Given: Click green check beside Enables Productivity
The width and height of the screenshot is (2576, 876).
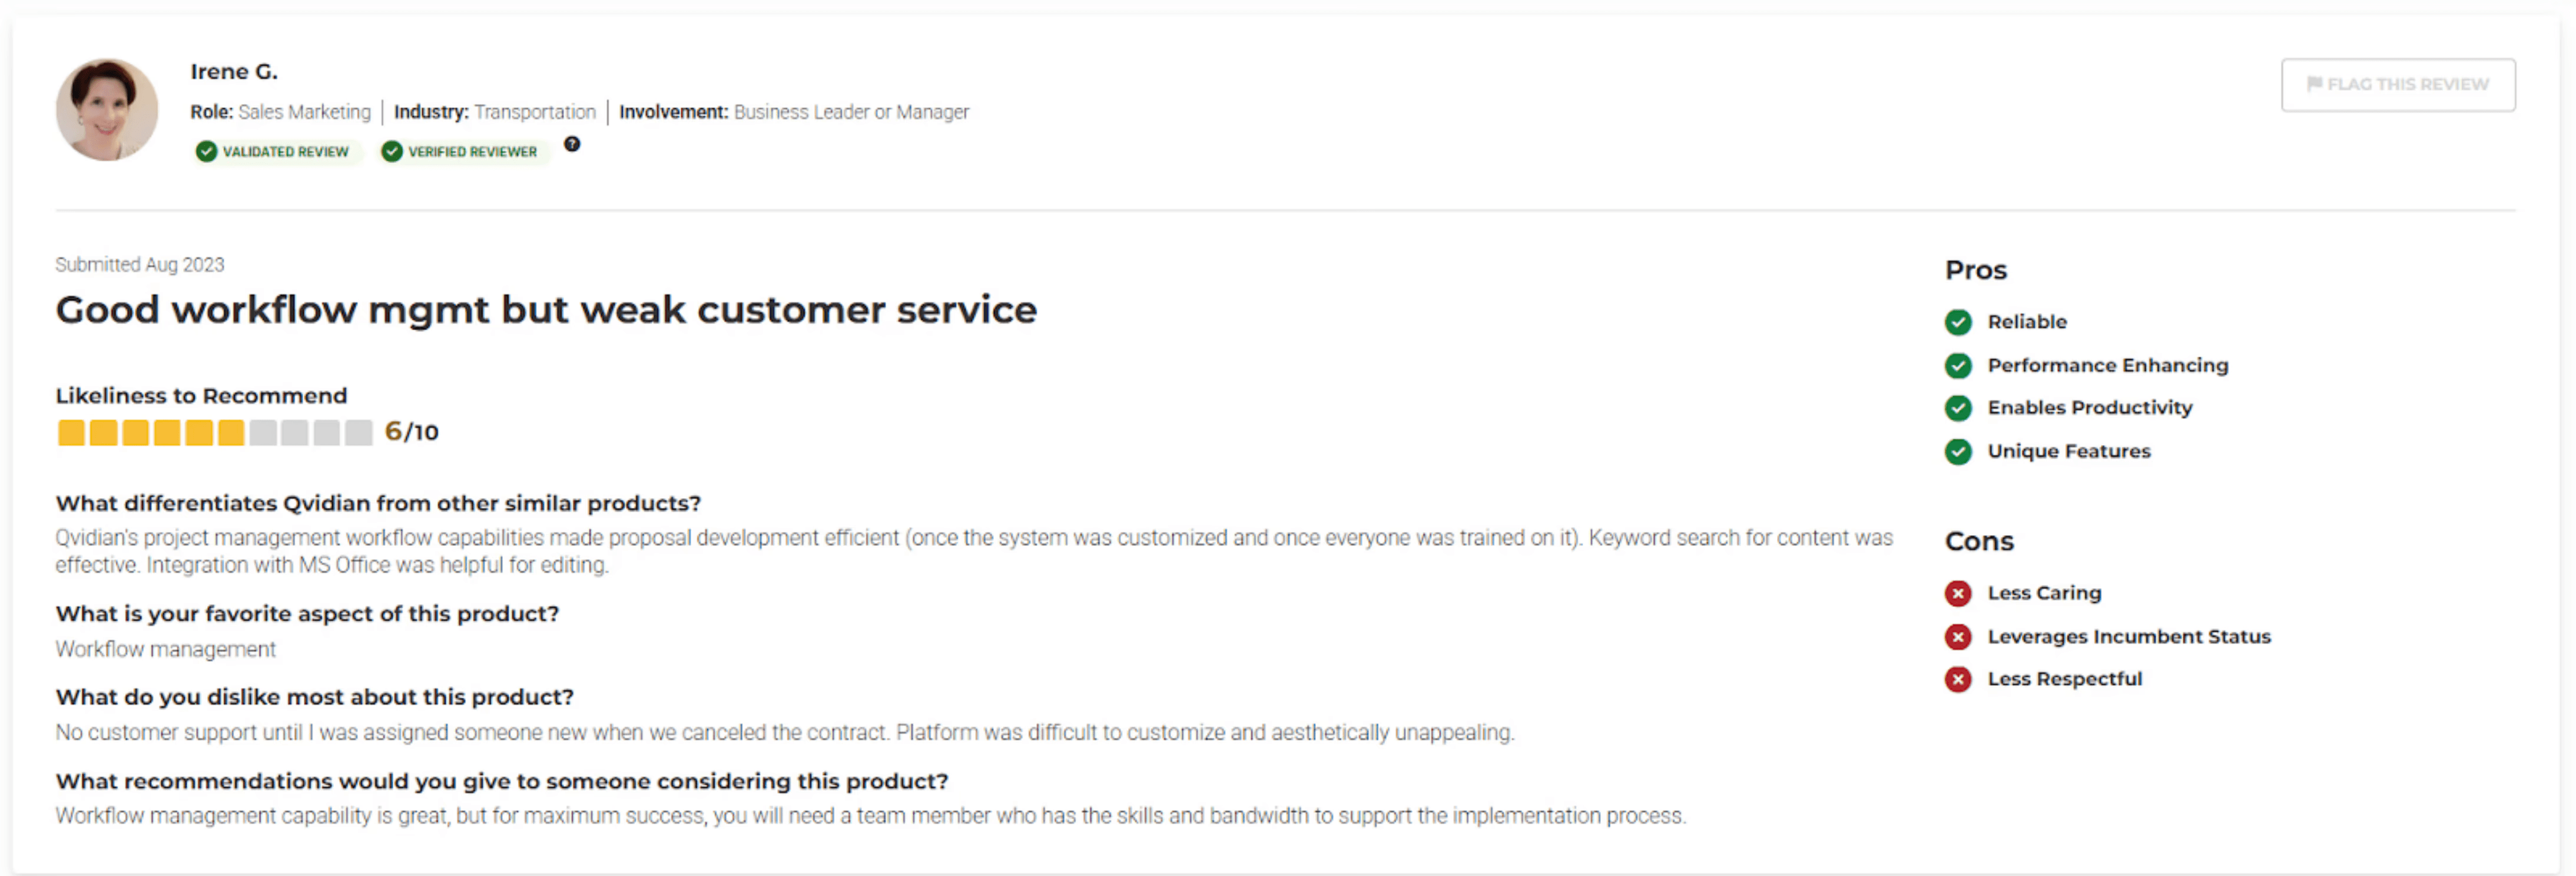Looking at the screenshot, I should pos(1958,408).
